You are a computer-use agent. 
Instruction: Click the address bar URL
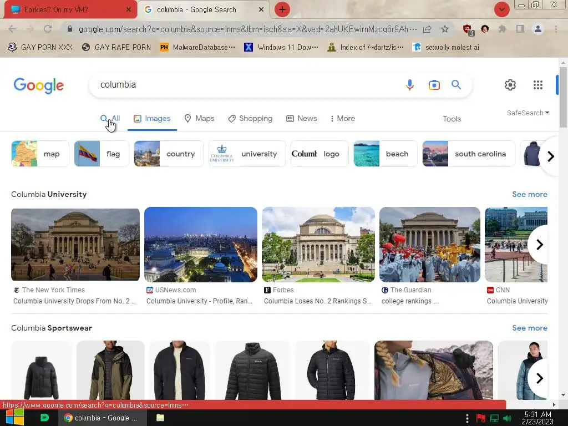click(x=247, y=29)
